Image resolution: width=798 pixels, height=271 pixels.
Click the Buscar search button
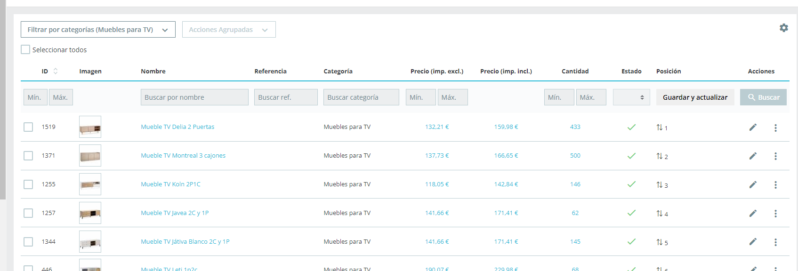[763, 97]
